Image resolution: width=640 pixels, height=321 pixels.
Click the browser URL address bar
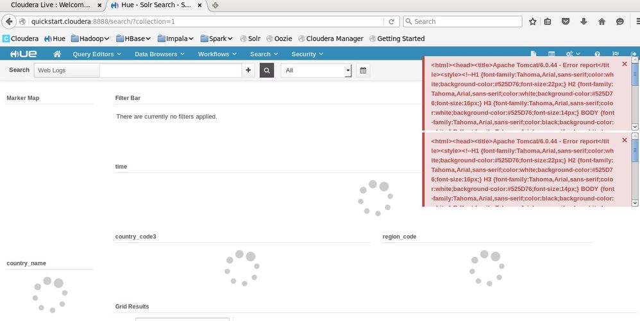click(x=206, y=22)
